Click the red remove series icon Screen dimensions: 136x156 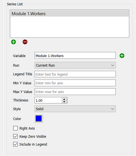pos(25,42)
